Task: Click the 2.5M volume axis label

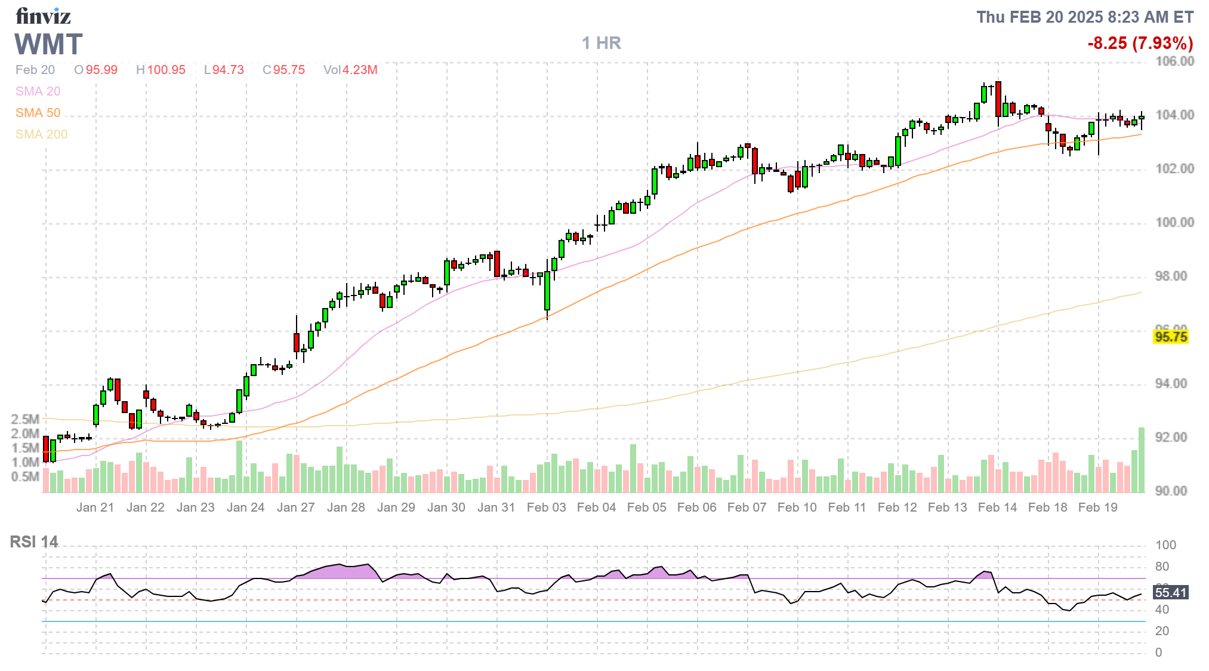Action: (x=25, y=419)
